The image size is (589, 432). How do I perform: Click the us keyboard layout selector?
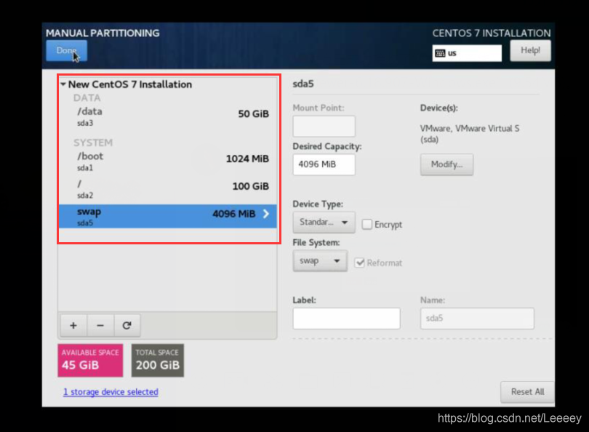click(x=467, y=53)
